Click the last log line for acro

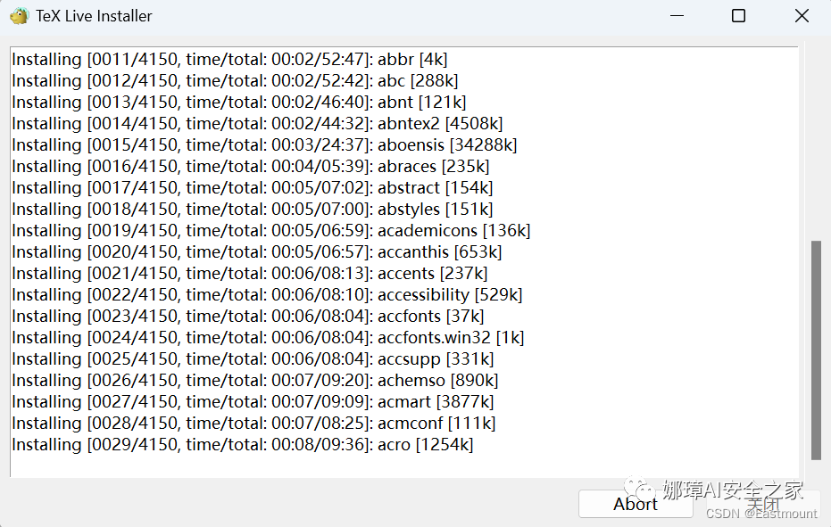pyautogui.click(x=242, y=444)
